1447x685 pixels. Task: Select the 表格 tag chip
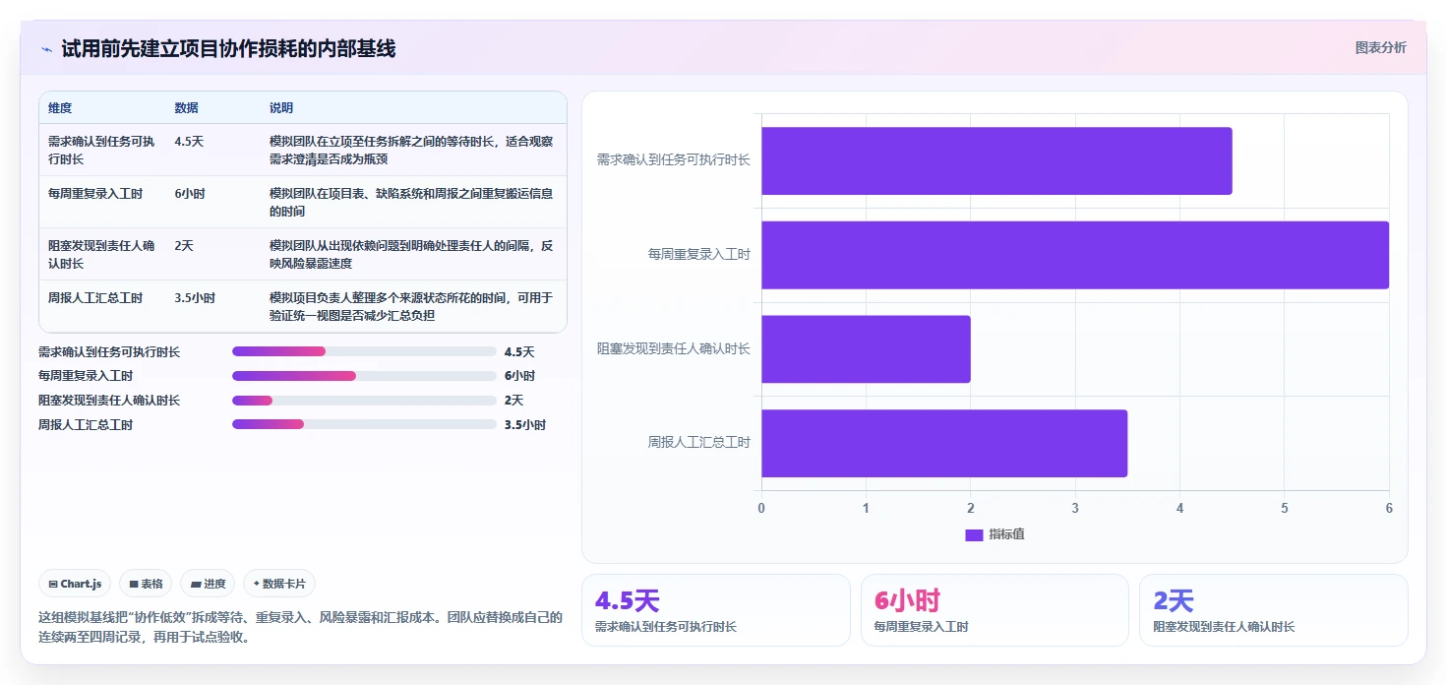click(146, 584)
